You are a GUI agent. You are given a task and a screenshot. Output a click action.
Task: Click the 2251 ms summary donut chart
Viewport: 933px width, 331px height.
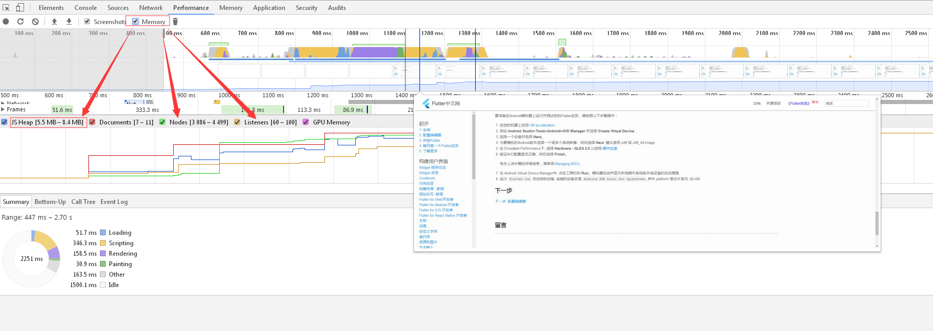32,258
